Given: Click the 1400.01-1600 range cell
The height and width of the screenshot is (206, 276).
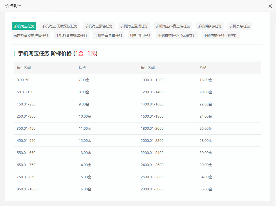Looking at the screenshot, I should (x=152, y=104).
